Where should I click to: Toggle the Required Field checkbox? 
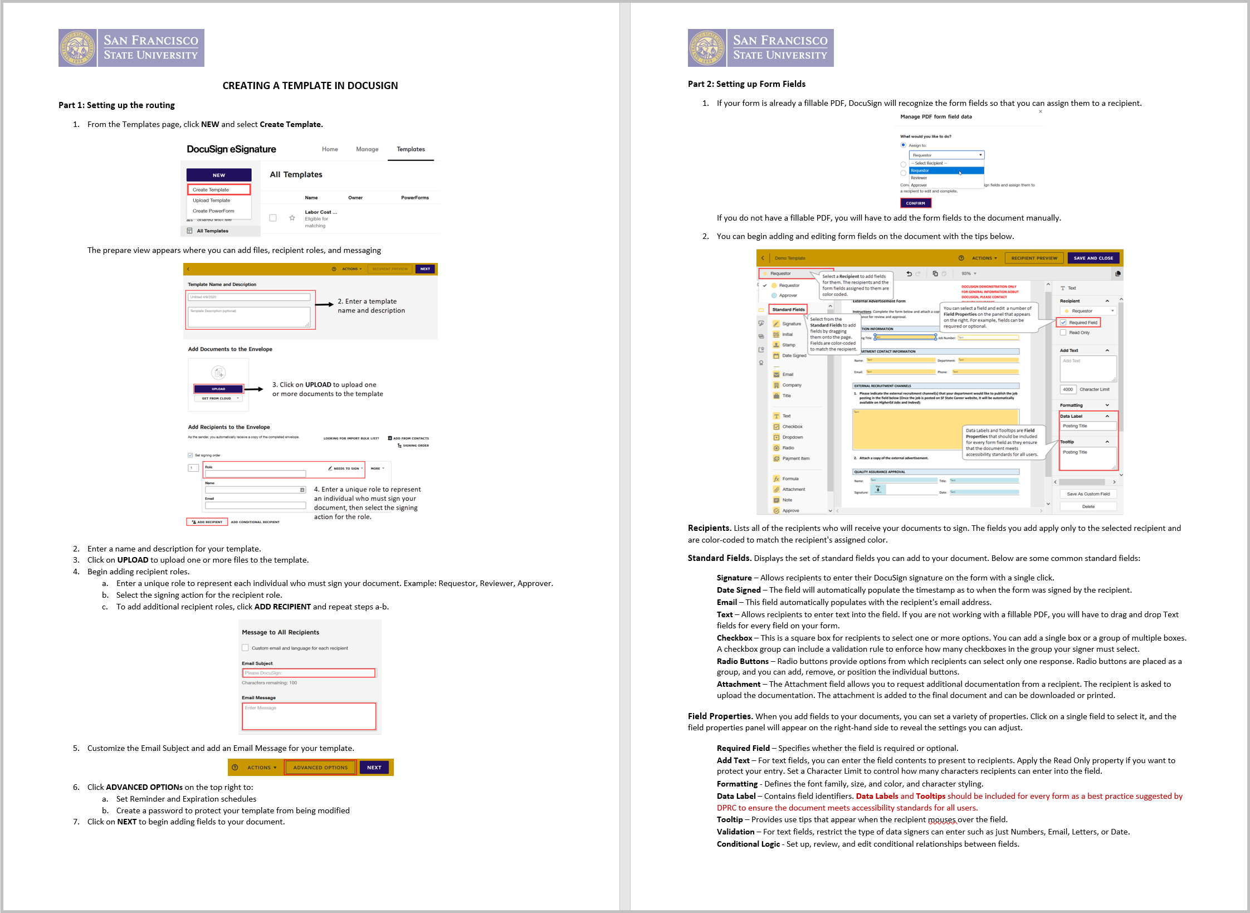pos(1063,321)
